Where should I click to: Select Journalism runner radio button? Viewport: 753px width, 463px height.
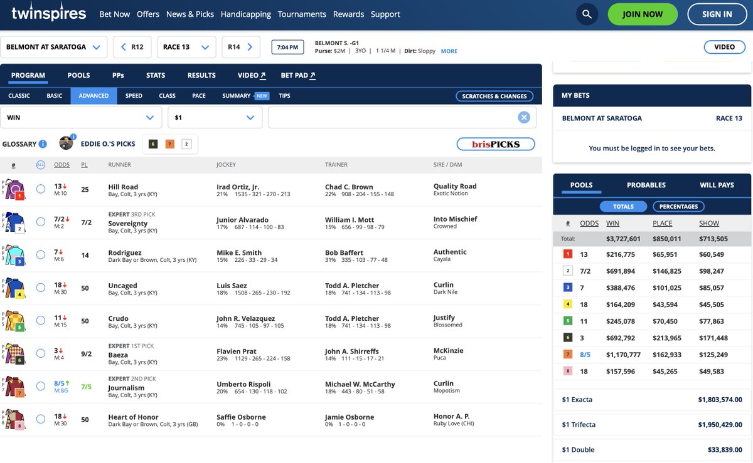point(41,386)
